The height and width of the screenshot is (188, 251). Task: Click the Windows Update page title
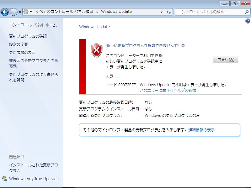(x=94, y=27)
